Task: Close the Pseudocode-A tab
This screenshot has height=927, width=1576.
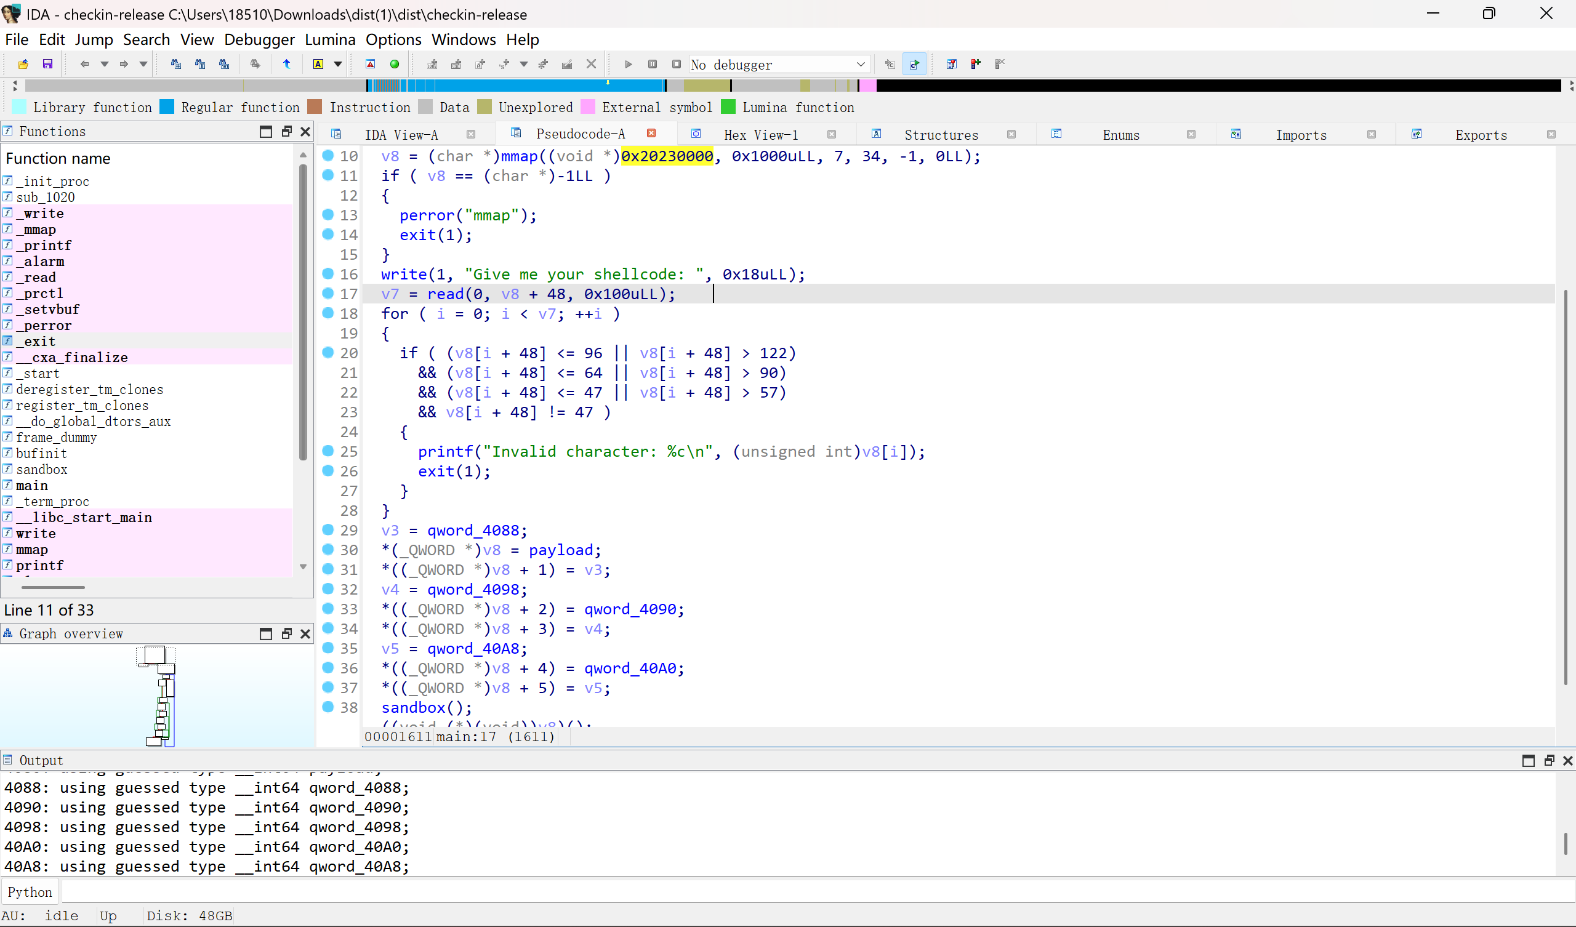Action: point(651,133)
